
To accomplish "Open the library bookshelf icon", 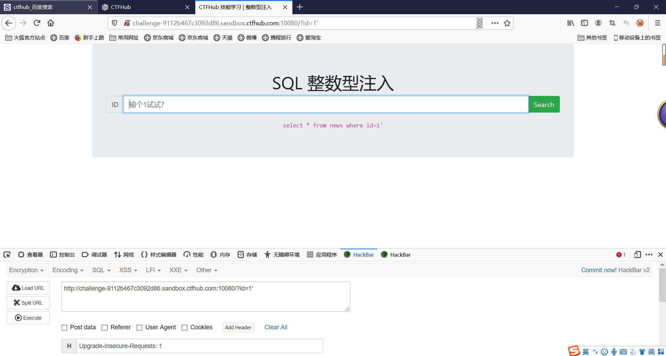I will (571, 23).
